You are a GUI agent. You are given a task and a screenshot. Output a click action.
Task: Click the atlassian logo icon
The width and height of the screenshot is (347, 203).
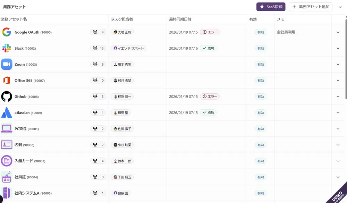click(x=7, y=112)
